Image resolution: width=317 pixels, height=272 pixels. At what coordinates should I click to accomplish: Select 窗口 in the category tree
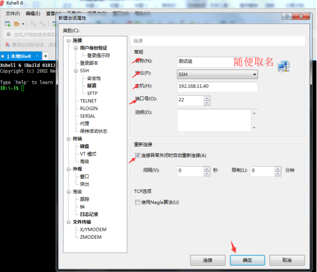(x=84, y=176)
